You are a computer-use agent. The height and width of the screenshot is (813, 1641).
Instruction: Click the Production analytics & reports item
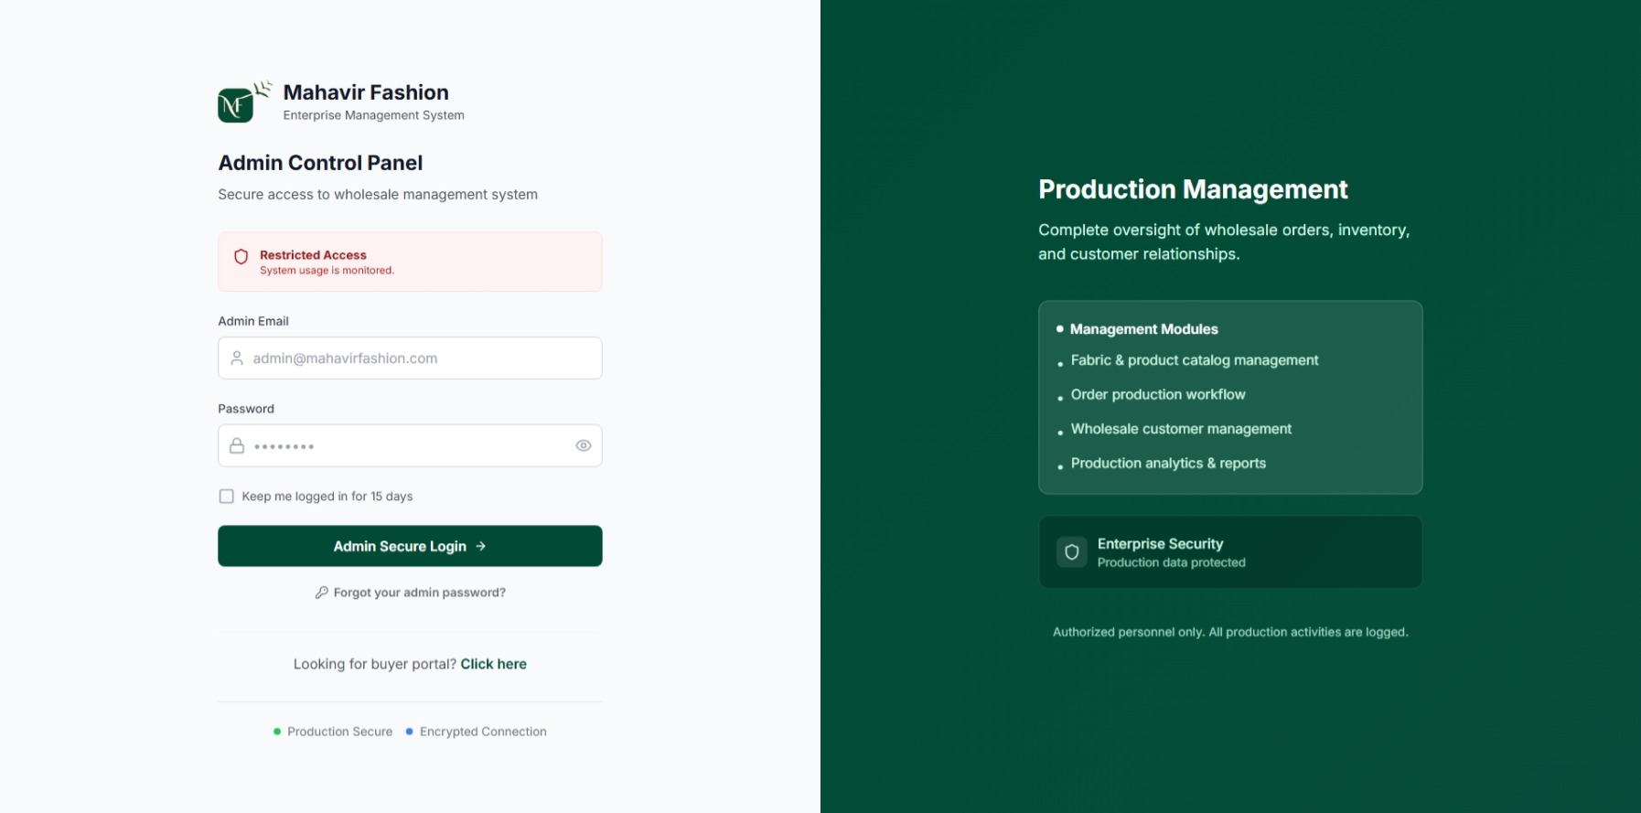1167,464
